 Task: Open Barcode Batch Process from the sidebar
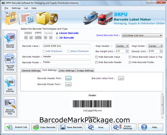(10, 62)
